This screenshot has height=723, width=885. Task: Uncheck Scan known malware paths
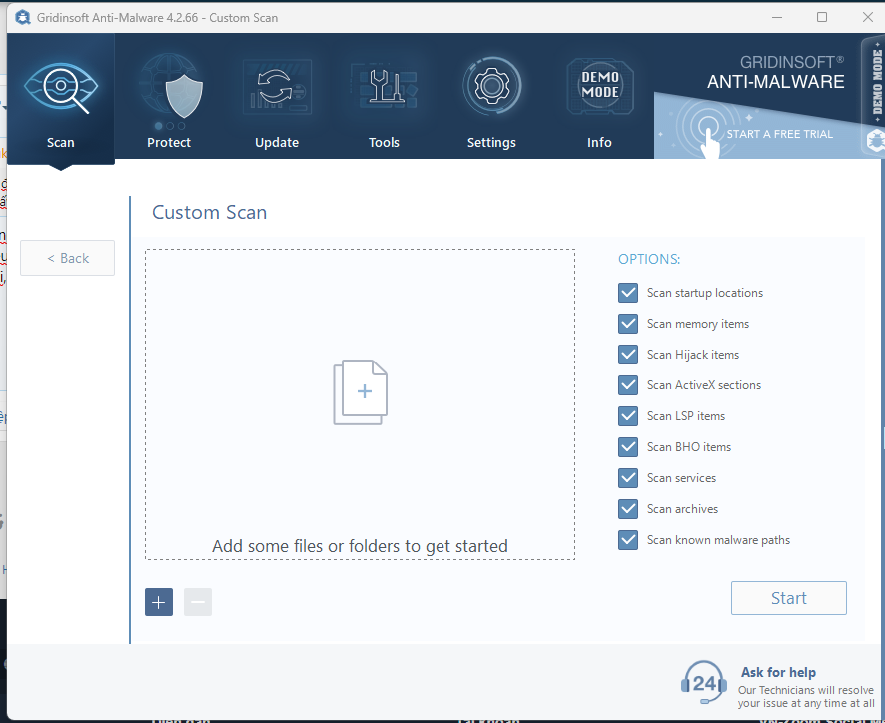[x=628, y=540]
